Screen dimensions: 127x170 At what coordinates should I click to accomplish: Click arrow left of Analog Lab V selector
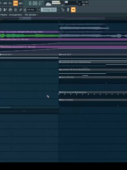pyautogui.click(x=39, y=10)
